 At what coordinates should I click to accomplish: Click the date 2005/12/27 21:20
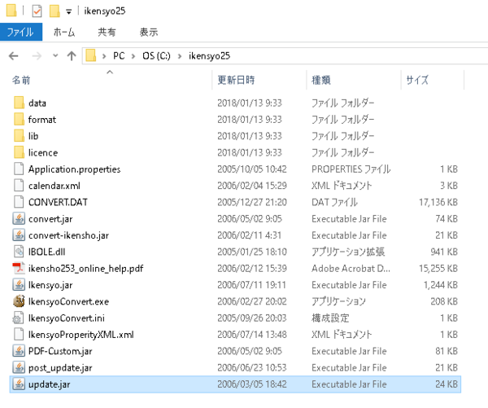(x=252, y=202)
